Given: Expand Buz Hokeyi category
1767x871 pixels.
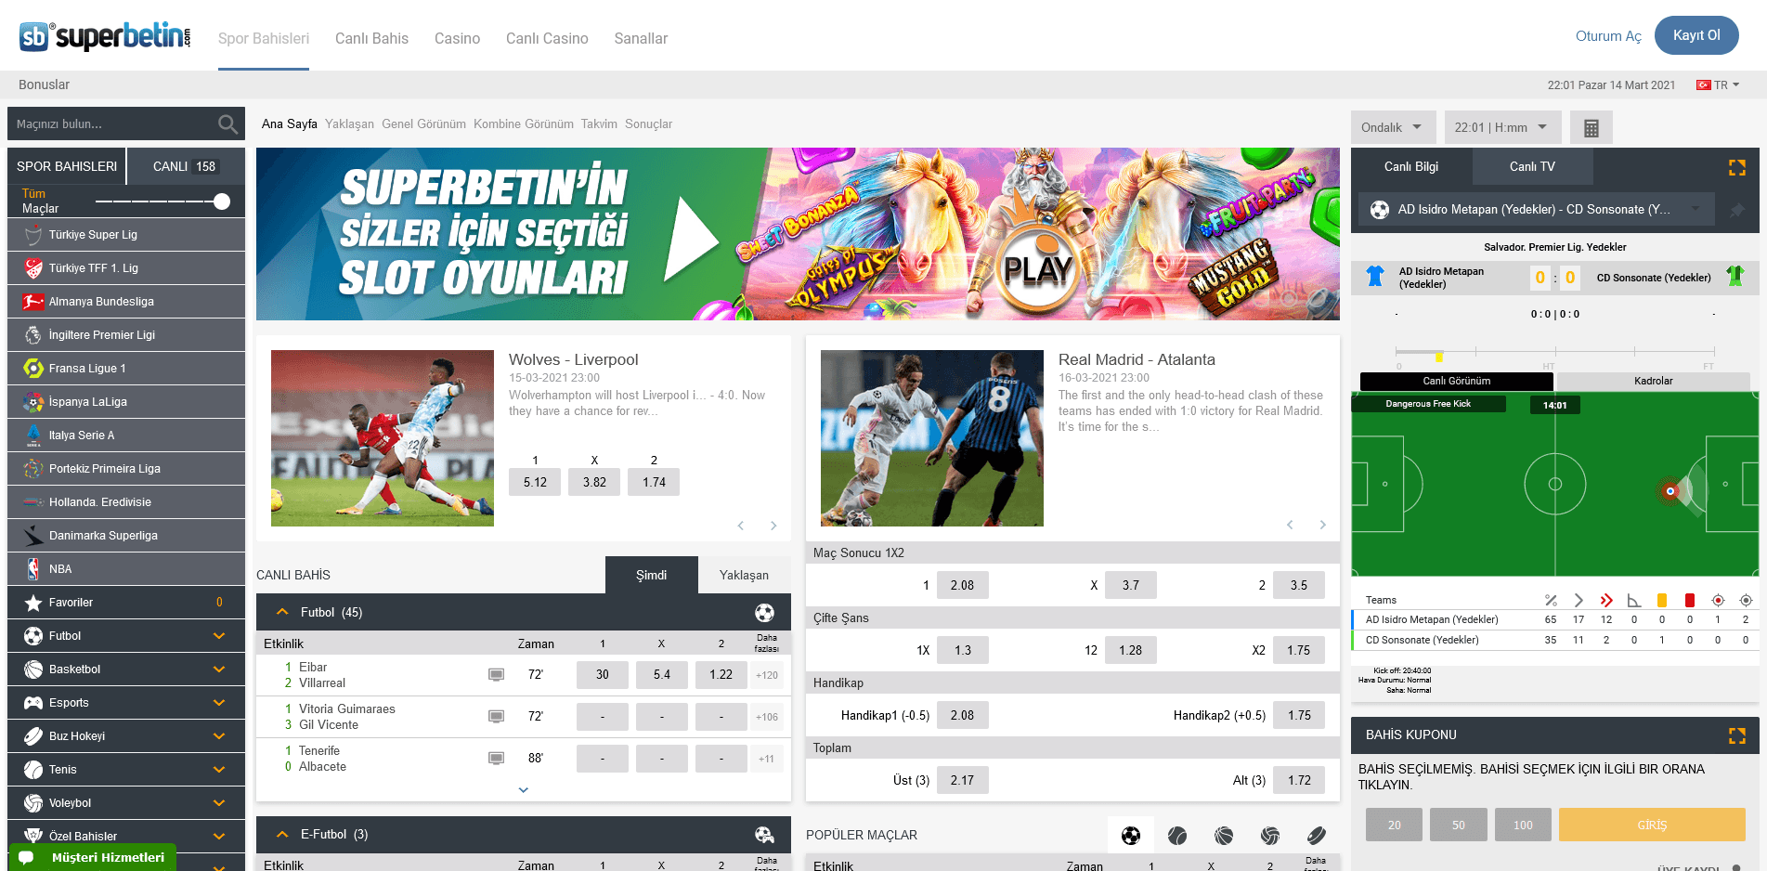Looking at the screenshot, I should (219, 736).
